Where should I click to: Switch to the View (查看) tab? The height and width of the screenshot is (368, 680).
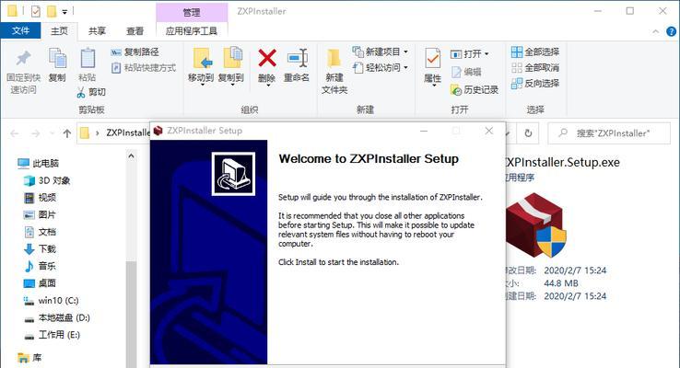click(135, 30)
